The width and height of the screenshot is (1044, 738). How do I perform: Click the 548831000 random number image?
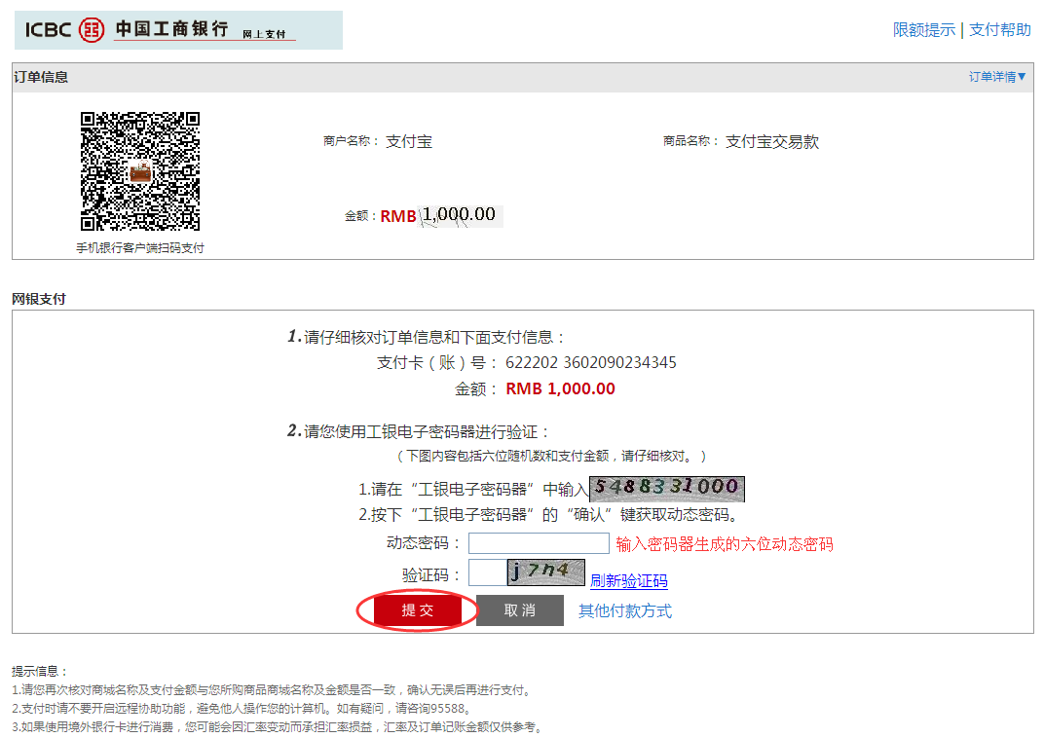667,489
